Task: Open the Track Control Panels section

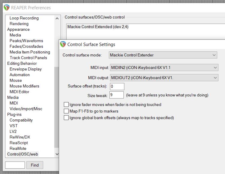Action: [x=28, y=58]
